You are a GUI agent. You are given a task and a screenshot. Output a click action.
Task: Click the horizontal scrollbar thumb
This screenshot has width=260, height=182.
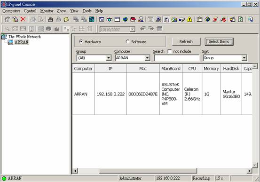pyautogui.click(x=148, y=171)
